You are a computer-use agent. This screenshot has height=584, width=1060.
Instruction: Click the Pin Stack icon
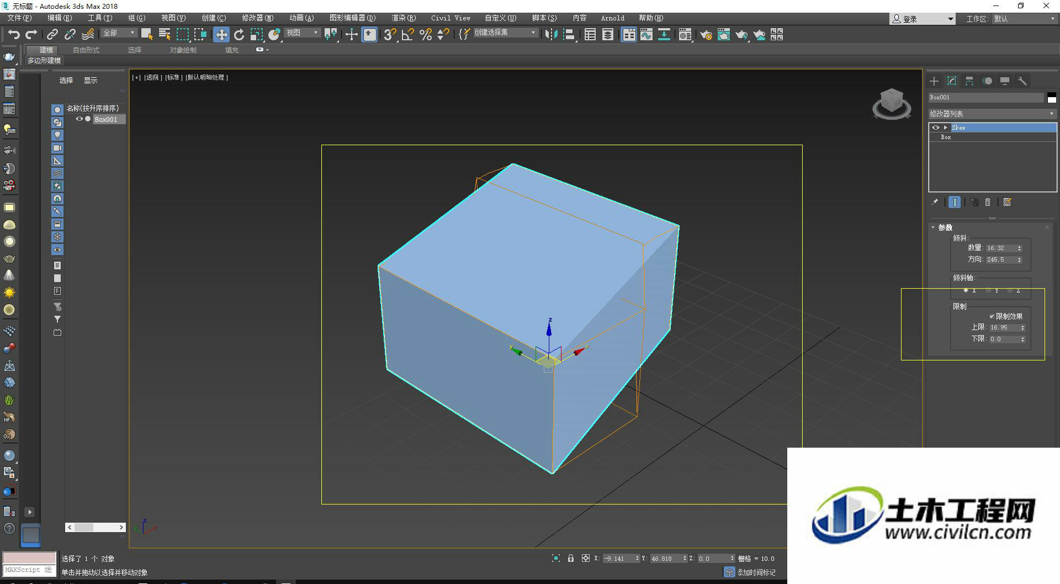point(935,203)
